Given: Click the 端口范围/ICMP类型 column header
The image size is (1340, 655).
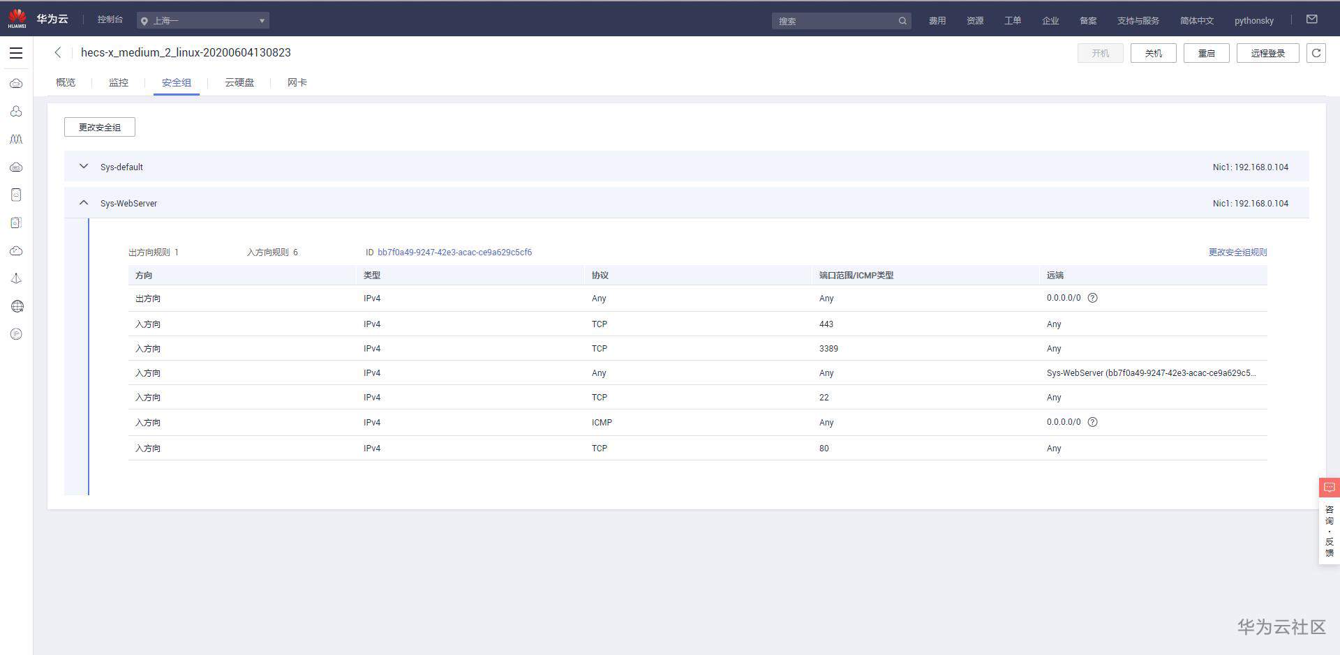Looking at the screenshot, I should 856,276.
